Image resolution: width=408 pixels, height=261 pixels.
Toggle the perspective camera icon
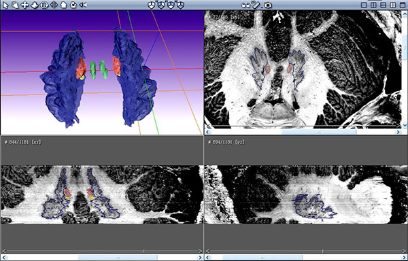click(83, 5)
